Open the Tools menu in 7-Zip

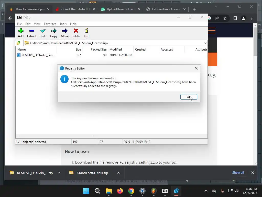[63, 24]
